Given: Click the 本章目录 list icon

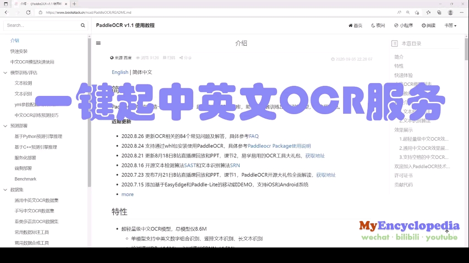Looking at the screenshot, I should click(394, 43).
